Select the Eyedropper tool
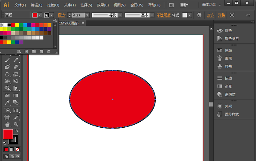The height and width of the screenshot is (161, 256). coord(7,102)
